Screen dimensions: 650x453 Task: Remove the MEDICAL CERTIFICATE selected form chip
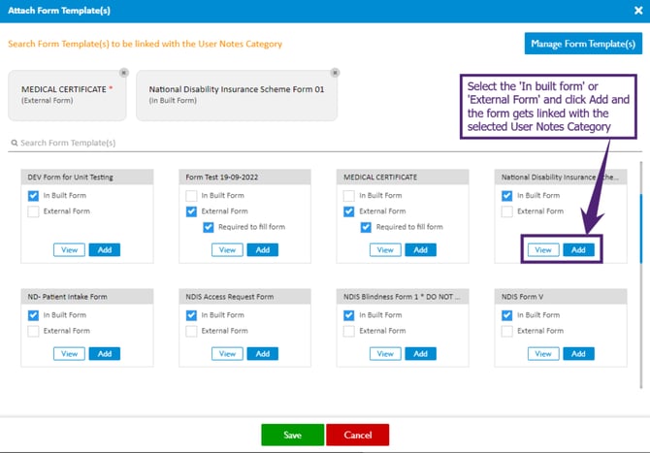point(123,73)
